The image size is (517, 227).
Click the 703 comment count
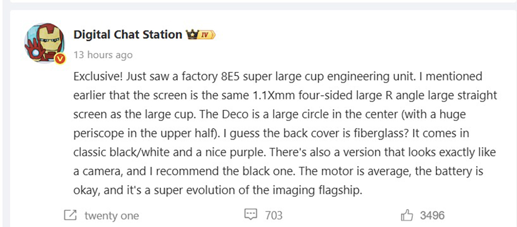pos(274,215)
